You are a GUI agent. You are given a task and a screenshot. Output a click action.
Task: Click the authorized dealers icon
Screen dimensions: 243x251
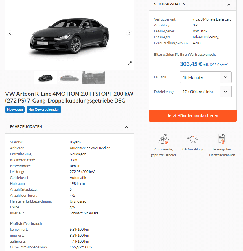pos(164,139)
